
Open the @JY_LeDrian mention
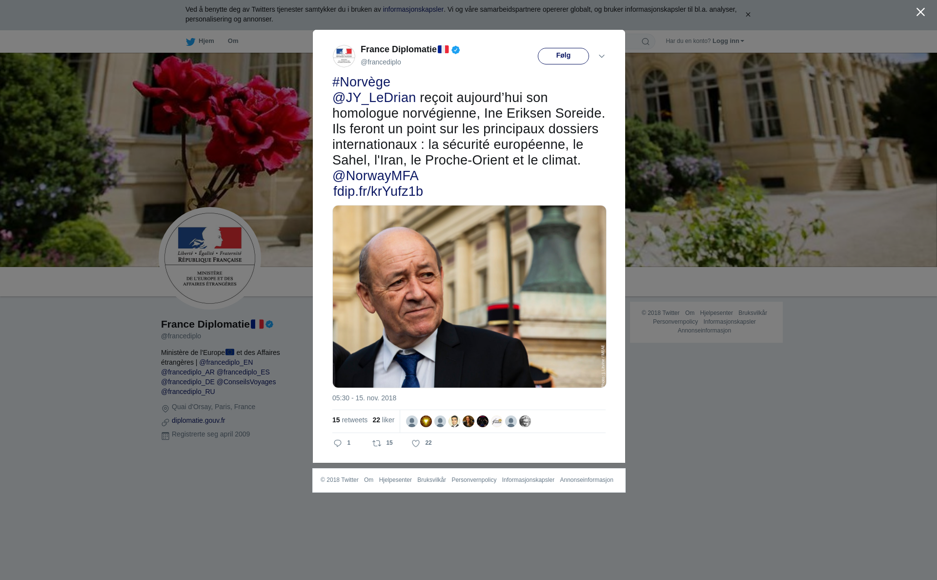[374, 98]
